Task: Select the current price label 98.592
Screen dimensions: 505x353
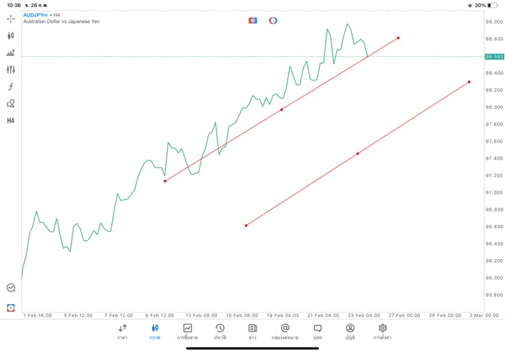Action: [495, 57]
